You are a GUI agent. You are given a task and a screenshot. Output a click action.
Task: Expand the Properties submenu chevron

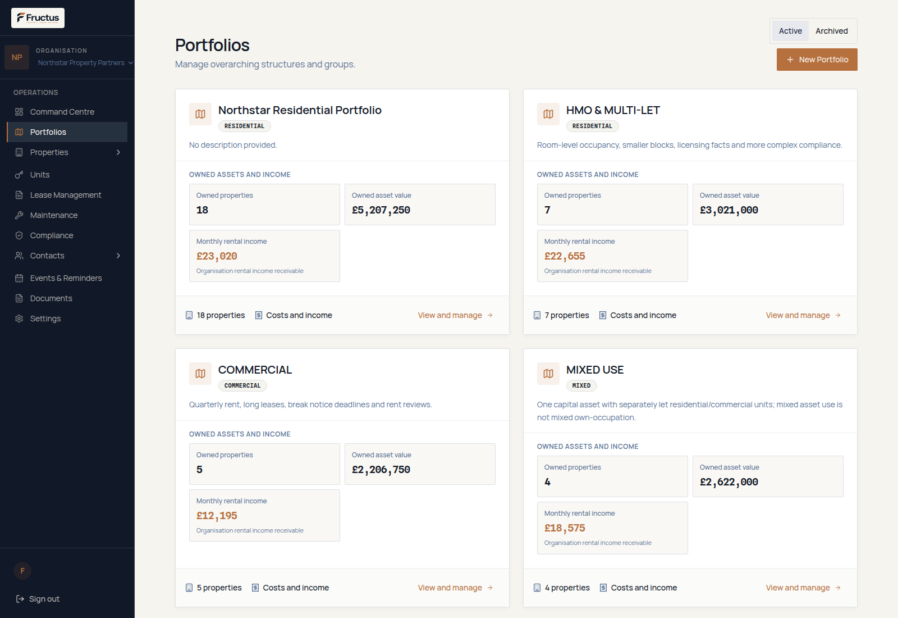point(118,152)
